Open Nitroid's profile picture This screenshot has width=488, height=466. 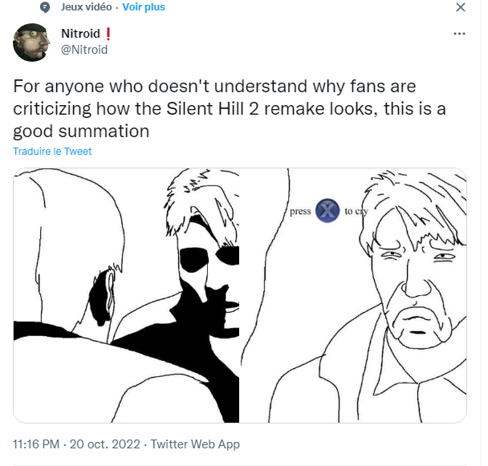33,43
